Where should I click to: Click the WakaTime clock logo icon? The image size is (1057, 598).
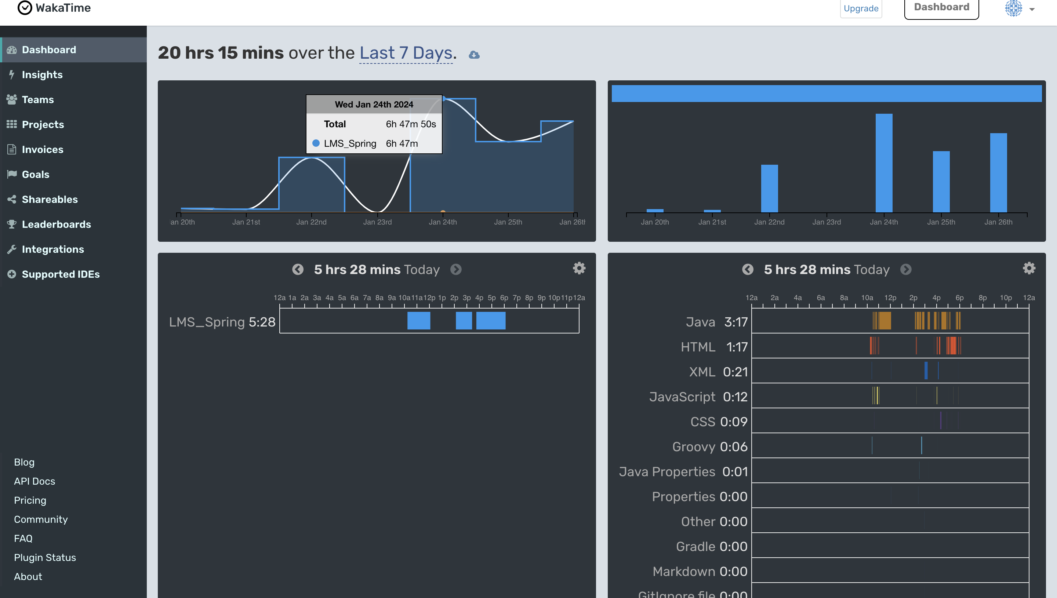(x=25, y=7)
